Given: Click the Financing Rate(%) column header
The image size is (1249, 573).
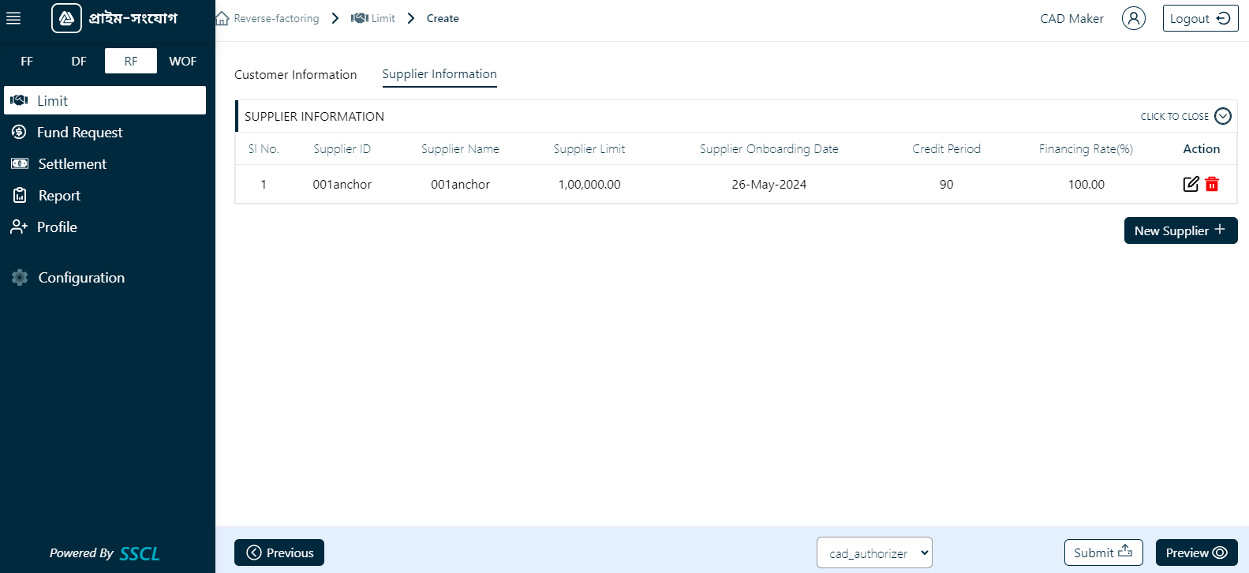Looking at the screenshot, I should (1086, 148).
